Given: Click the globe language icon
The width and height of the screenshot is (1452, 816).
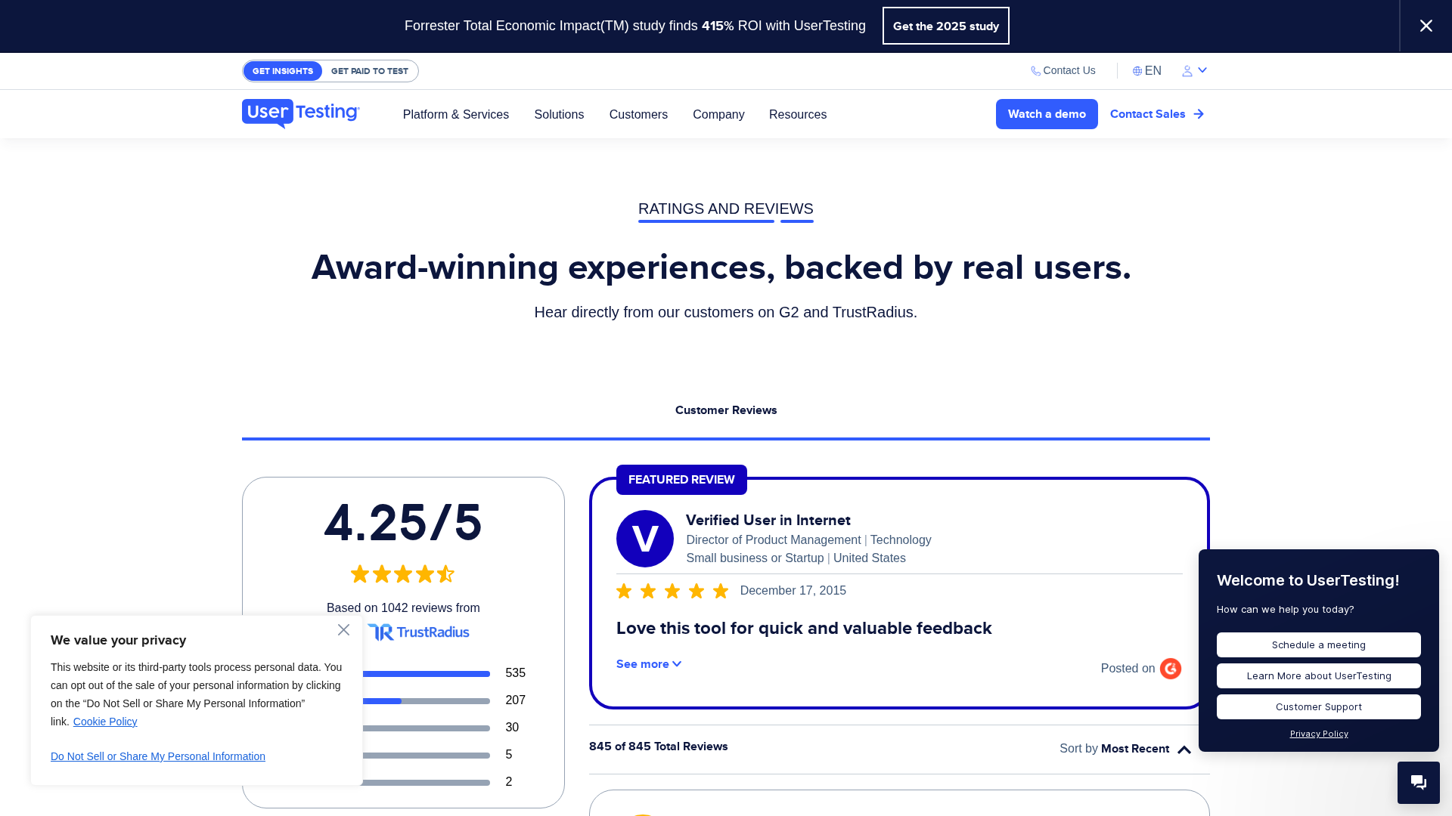Looking at the screenshot, I should click(x=1137, y=71).
